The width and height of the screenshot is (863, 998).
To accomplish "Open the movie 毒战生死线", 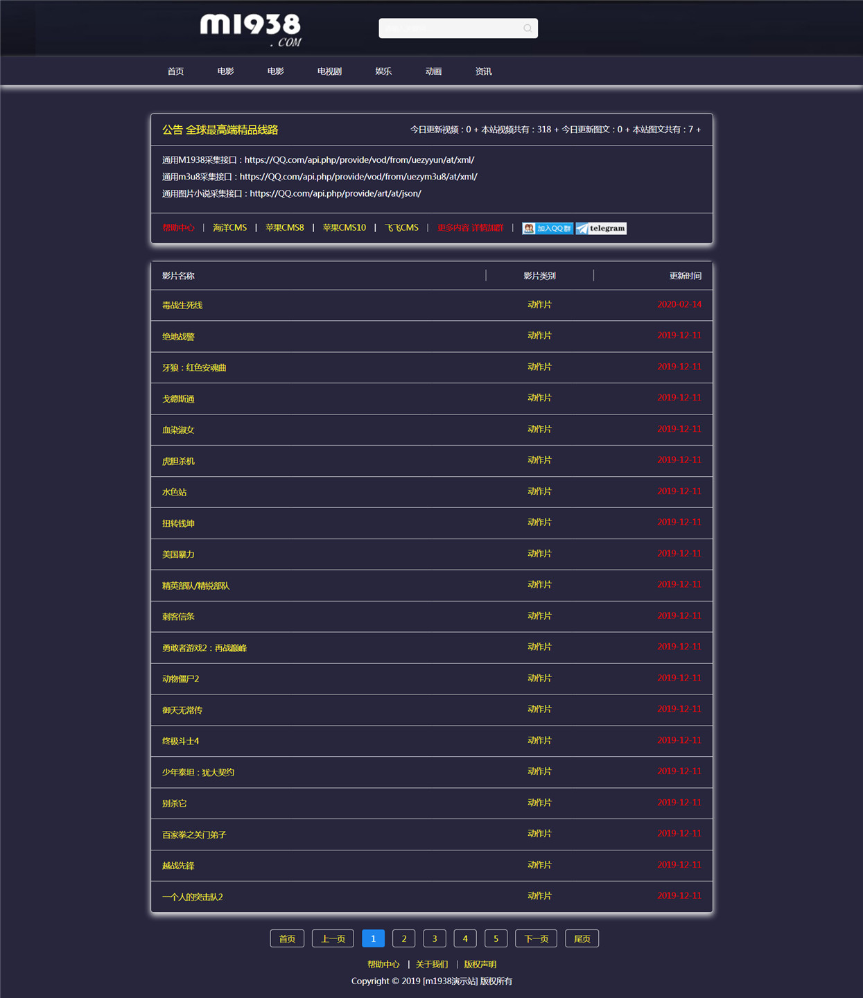I will 182,306.
